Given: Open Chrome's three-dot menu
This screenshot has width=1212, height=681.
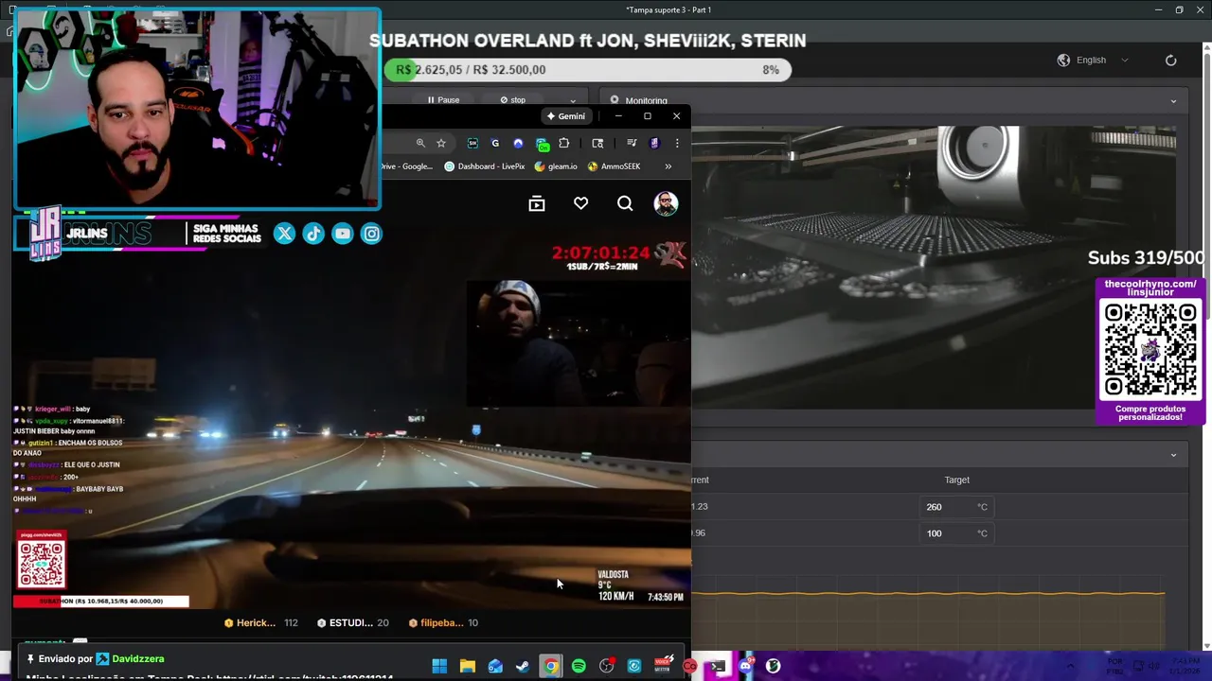Looking at the screenshot, I should [677, 143].
